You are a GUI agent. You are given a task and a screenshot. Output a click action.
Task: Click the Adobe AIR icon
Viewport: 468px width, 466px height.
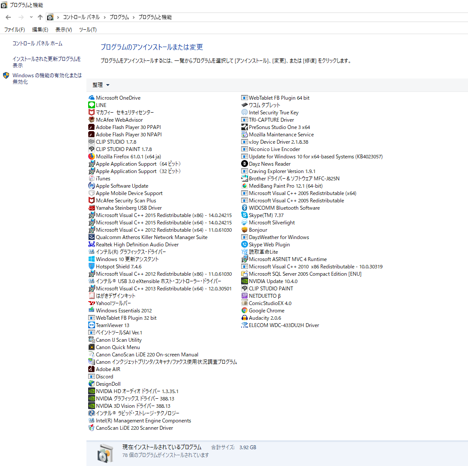(92, 369)
